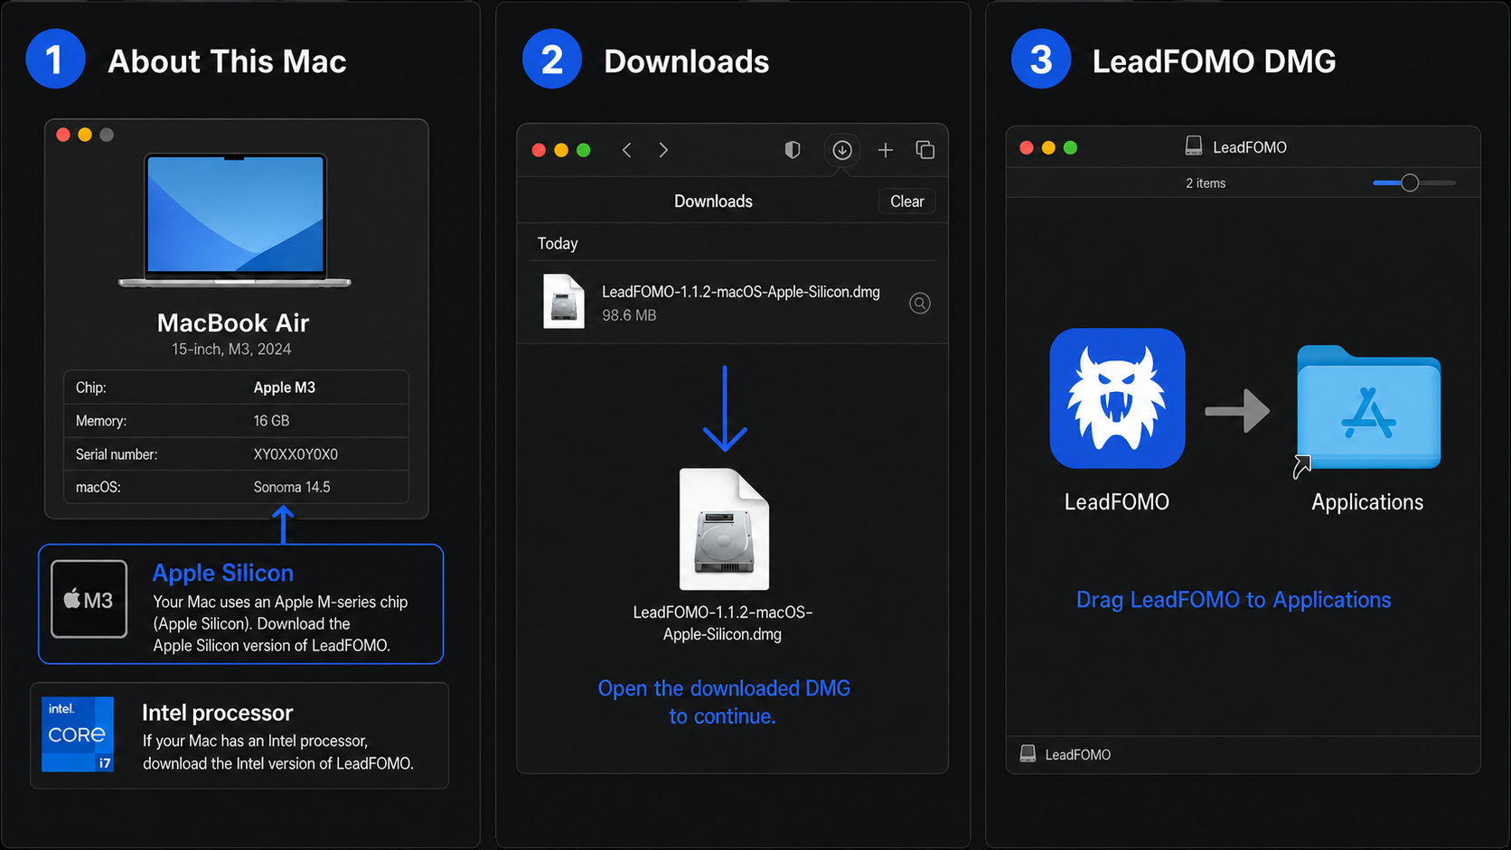Click the Intel processor heading

(218, 713)
